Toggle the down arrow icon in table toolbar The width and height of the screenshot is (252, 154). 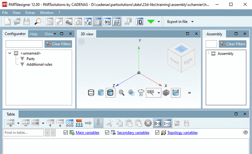98,123
